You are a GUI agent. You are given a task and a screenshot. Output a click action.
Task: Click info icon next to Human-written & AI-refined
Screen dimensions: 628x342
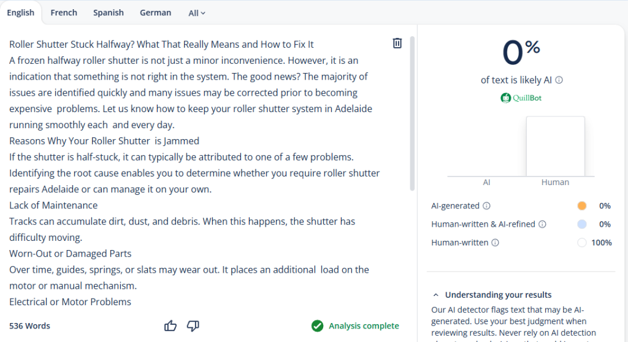point(542,224)
